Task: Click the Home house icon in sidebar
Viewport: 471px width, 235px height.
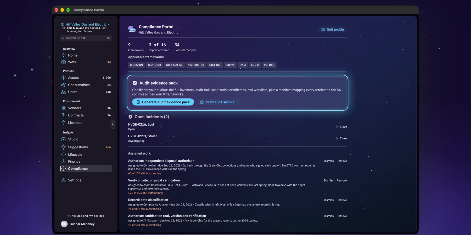Action: 63,55
